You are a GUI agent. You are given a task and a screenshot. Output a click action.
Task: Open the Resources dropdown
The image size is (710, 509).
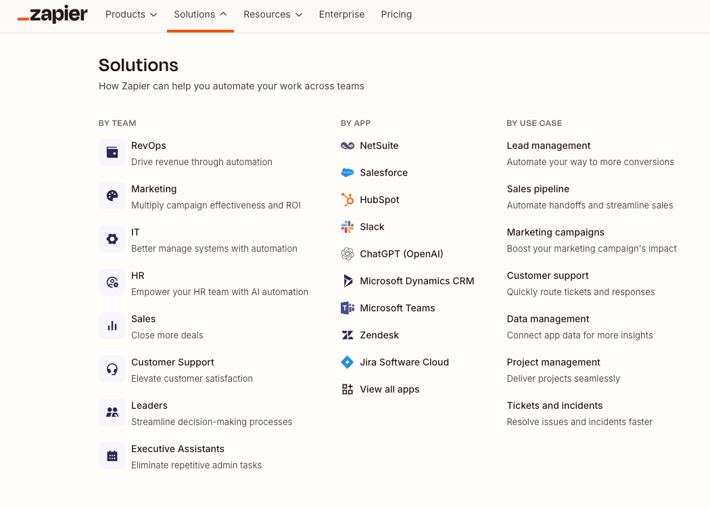pos(273,14)
